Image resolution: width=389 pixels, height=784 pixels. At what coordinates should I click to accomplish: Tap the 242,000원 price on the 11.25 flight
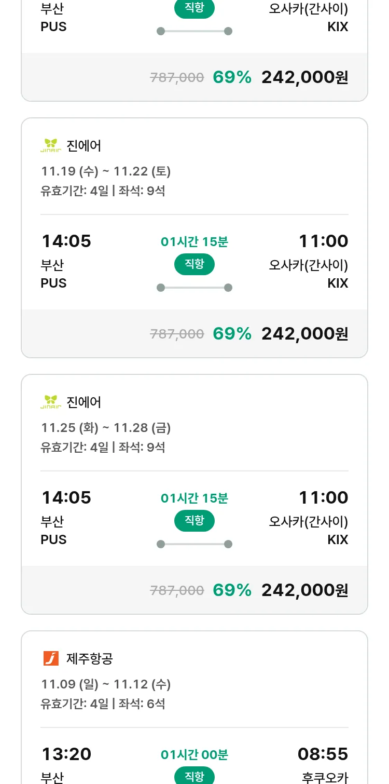(x=304, y=590)
